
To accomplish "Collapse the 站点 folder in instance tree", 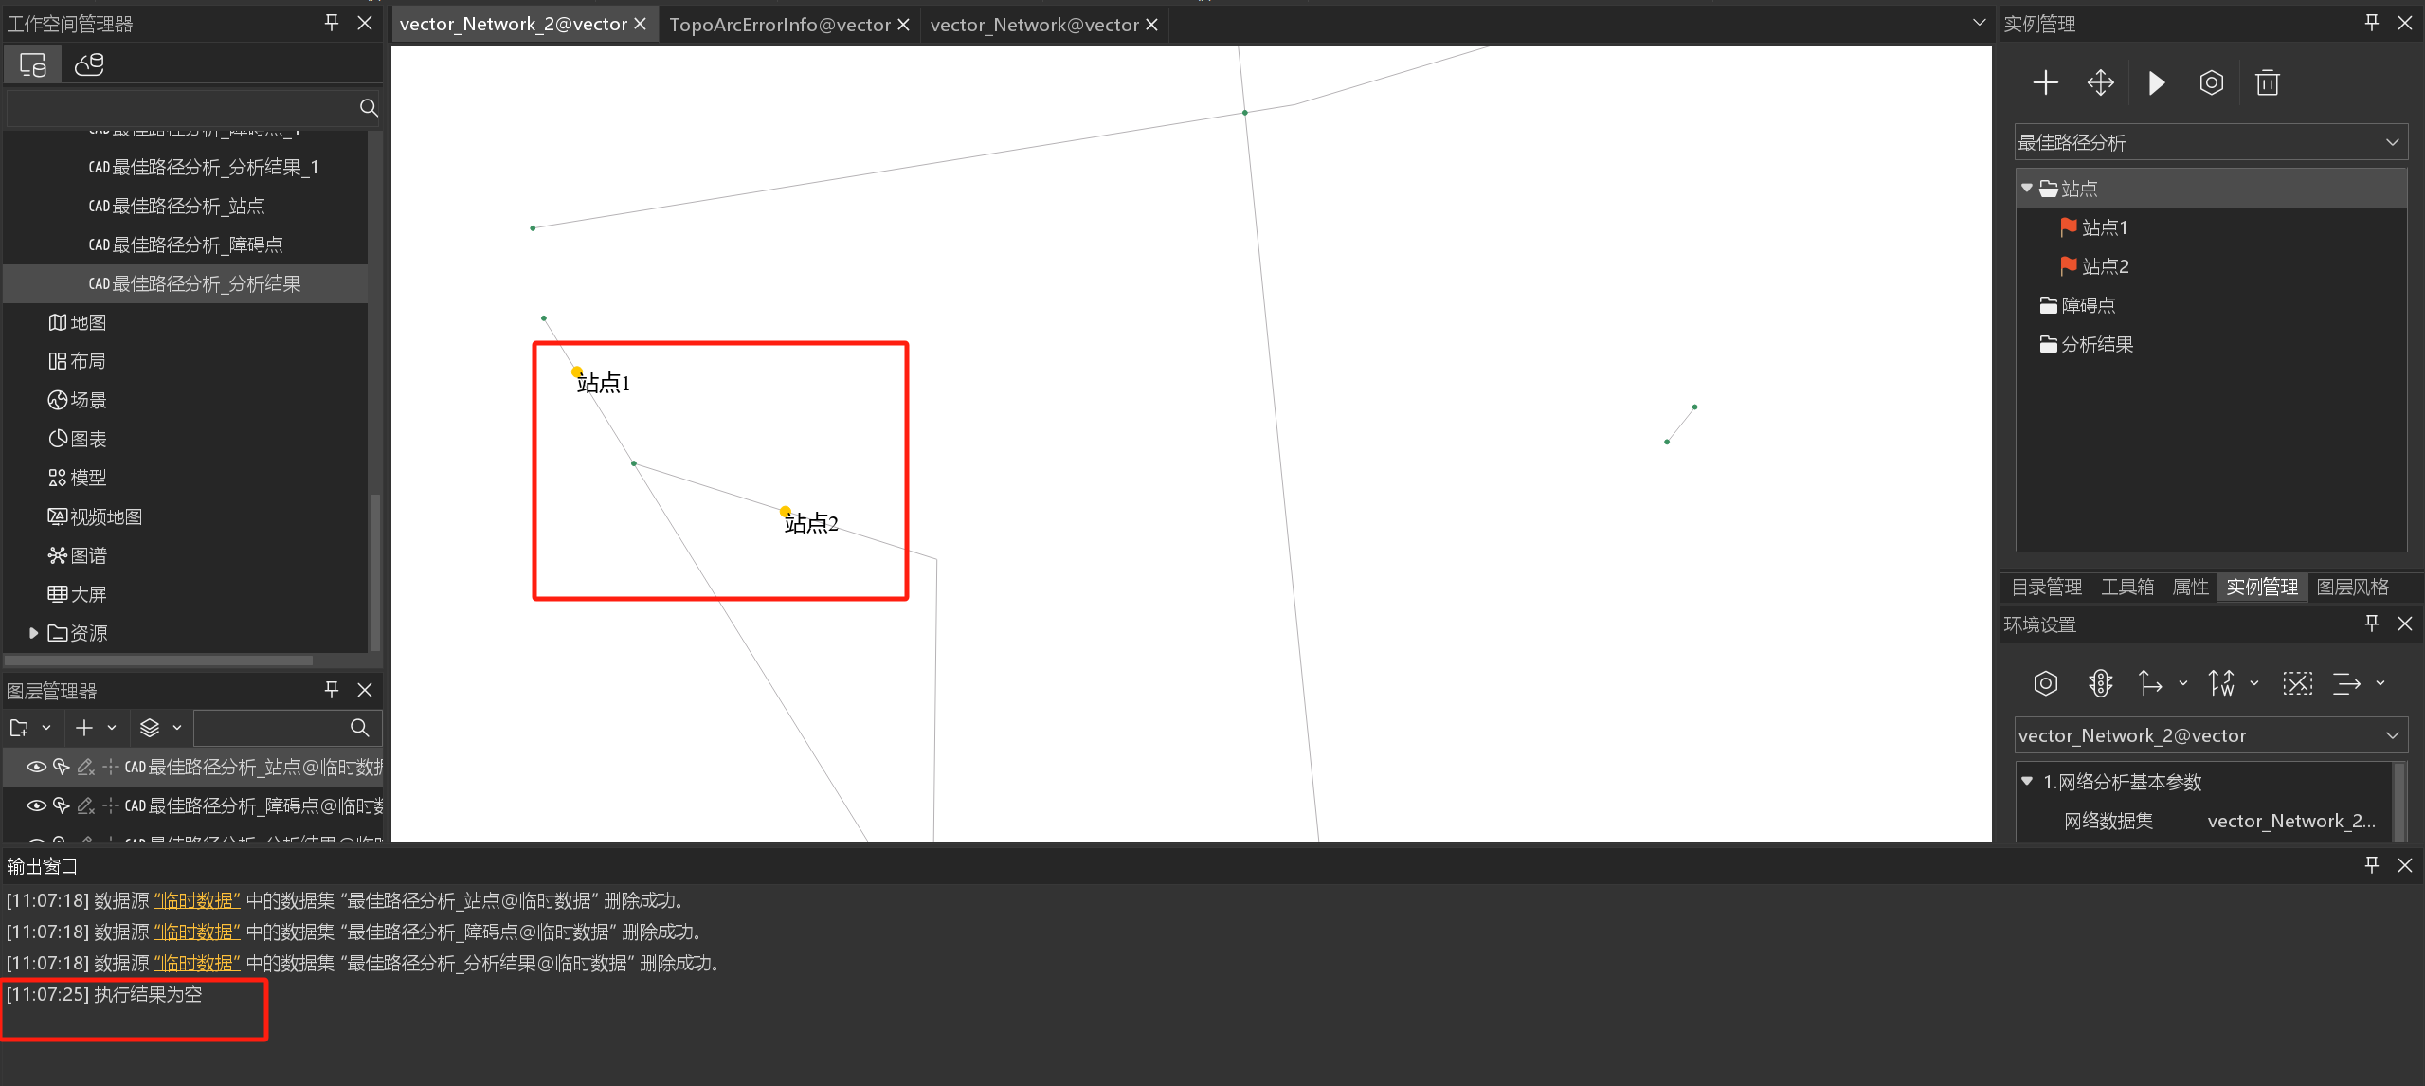I will 2027,189.
